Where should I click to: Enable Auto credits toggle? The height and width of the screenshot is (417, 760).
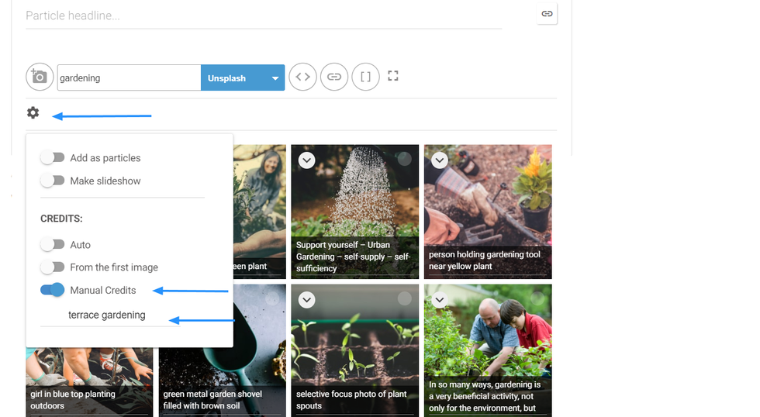(x=53, y=245)
